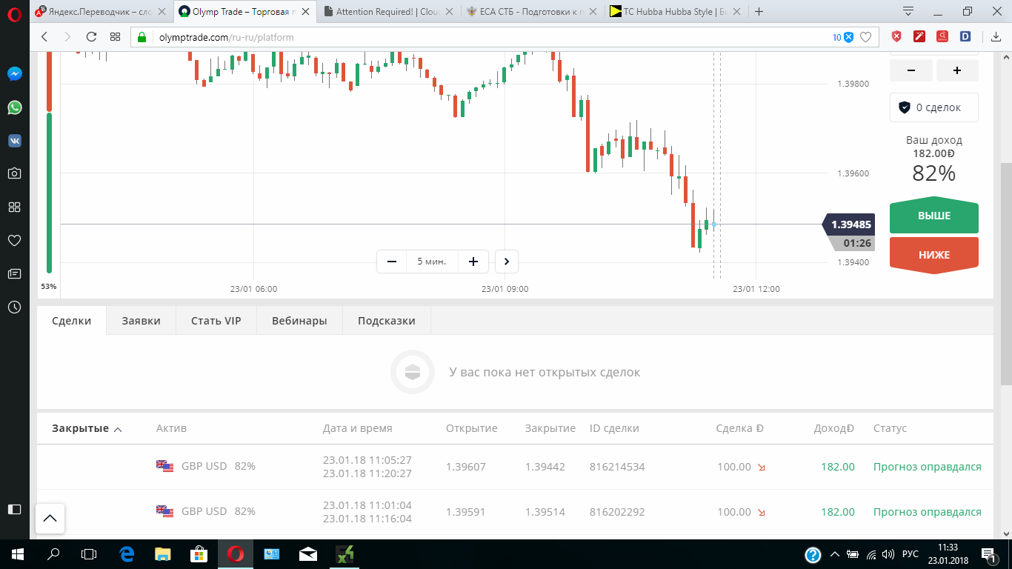Increase trade amount with plus button

click(x=957, y=70)
